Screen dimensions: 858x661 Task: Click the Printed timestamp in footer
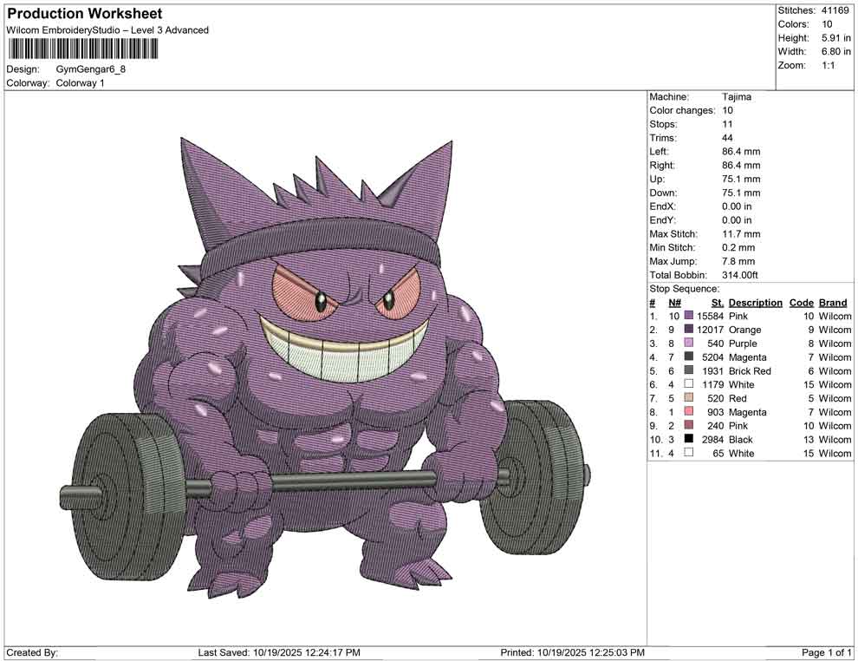(x=572, y=652)
